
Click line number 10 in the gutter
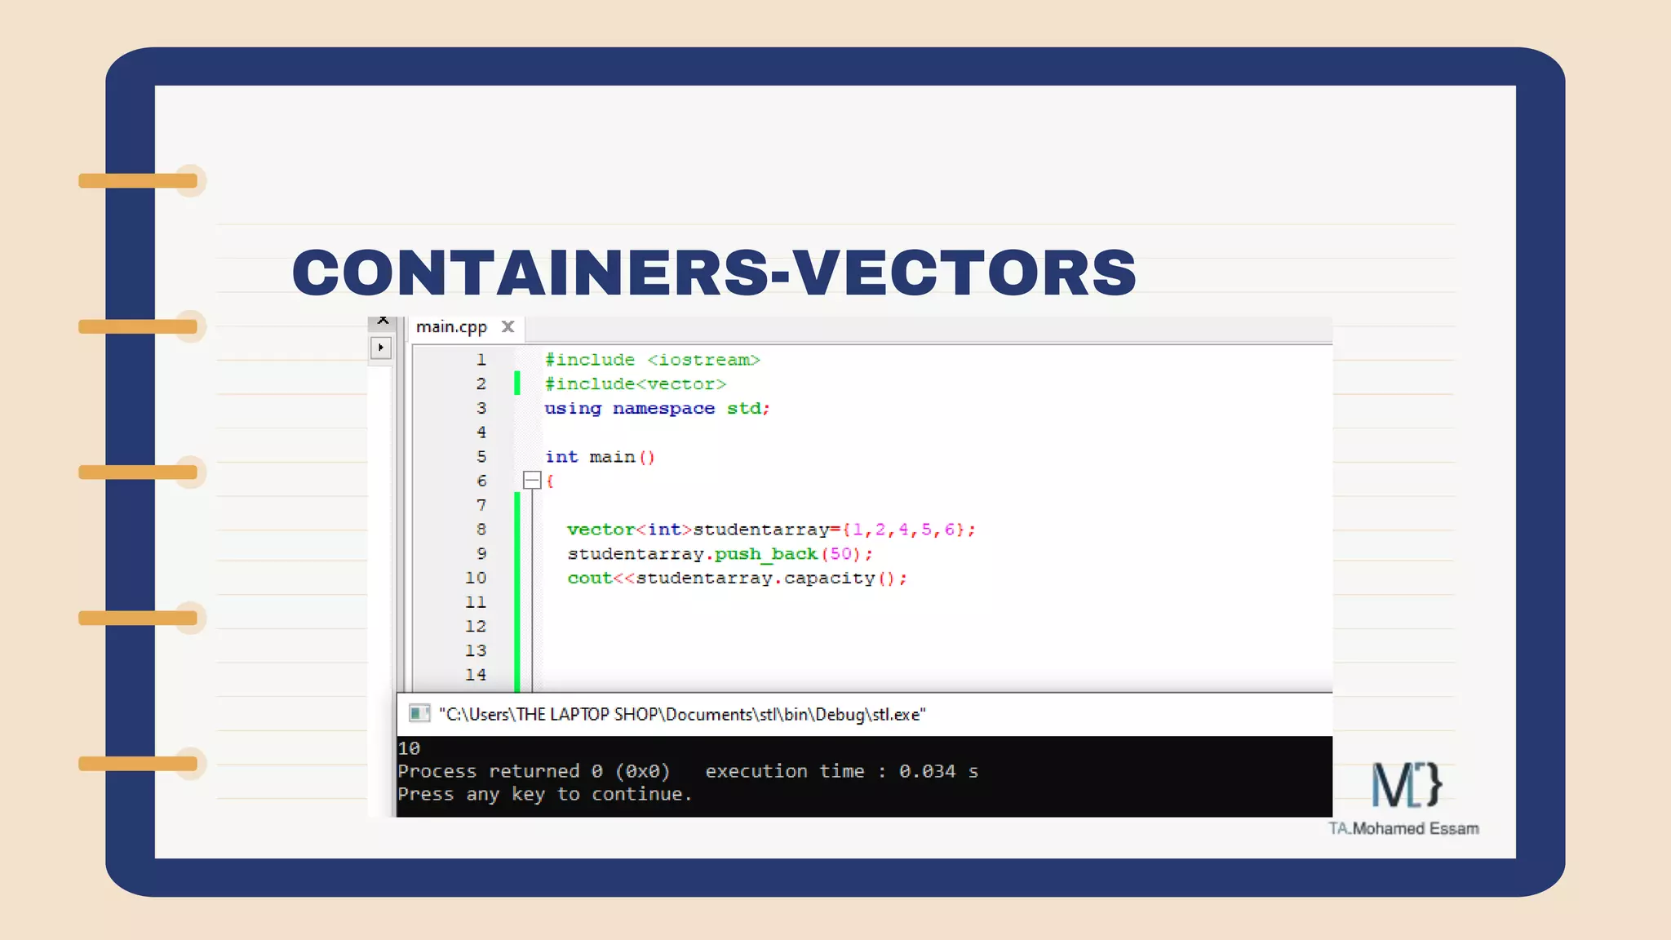476,578
